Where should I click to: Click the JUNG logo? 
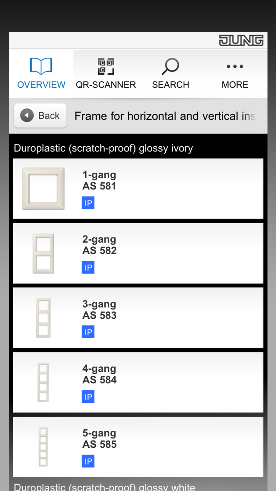[x=241, y=40]
